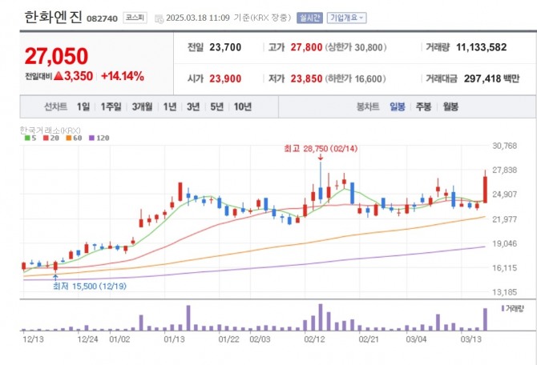Click the 03/13 date axis label

pyautogui.click(x=470, y=339)
